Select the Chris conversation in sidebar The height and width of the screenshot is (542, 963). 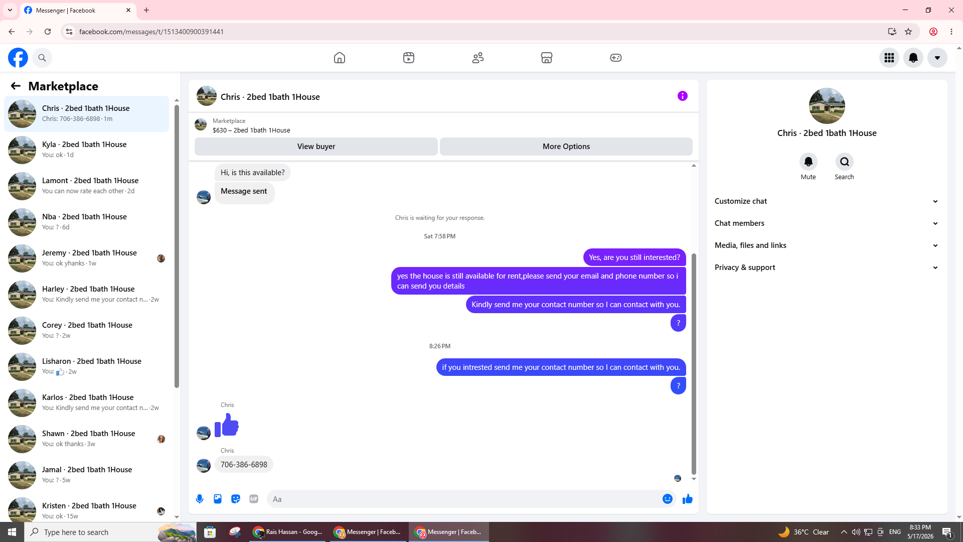(86, 113)
